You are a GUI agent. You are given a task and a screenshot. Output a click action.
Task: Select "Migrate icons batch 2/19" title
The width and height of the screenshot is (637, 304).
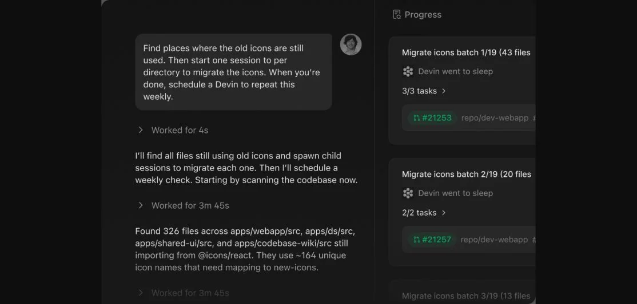pyautogui.click(x=467, y=174)
